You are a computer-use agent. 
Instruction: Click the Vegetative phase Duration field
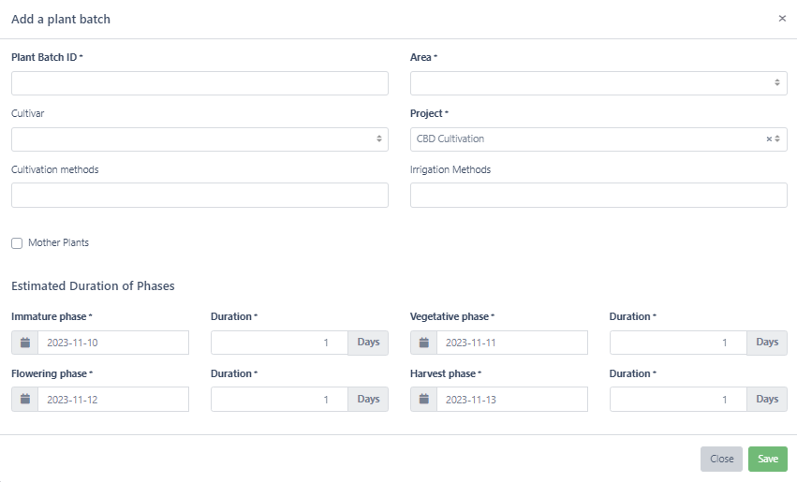[x=678, y=343]
